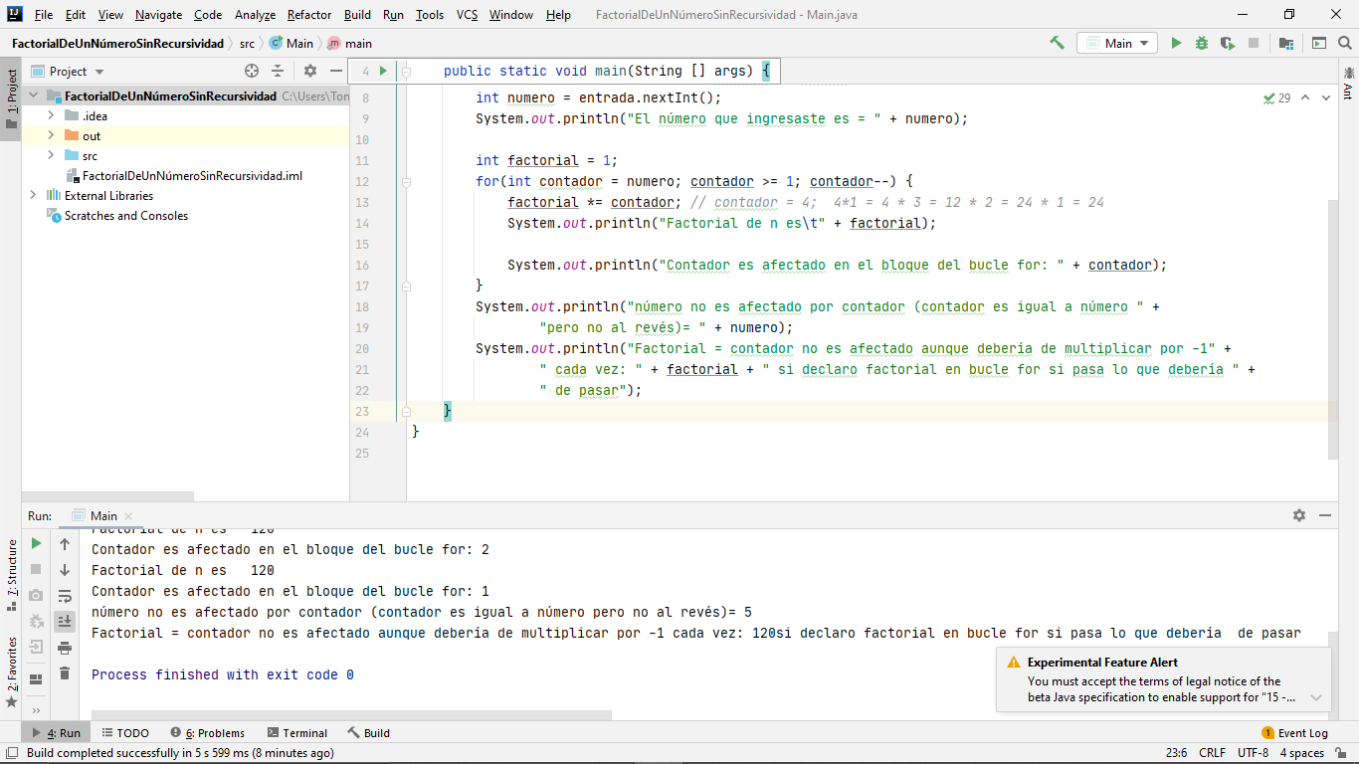This screenshot has width=1359, height=764.
Task: Rerun Main from Run panel sidebar
Action: point(36,543)
